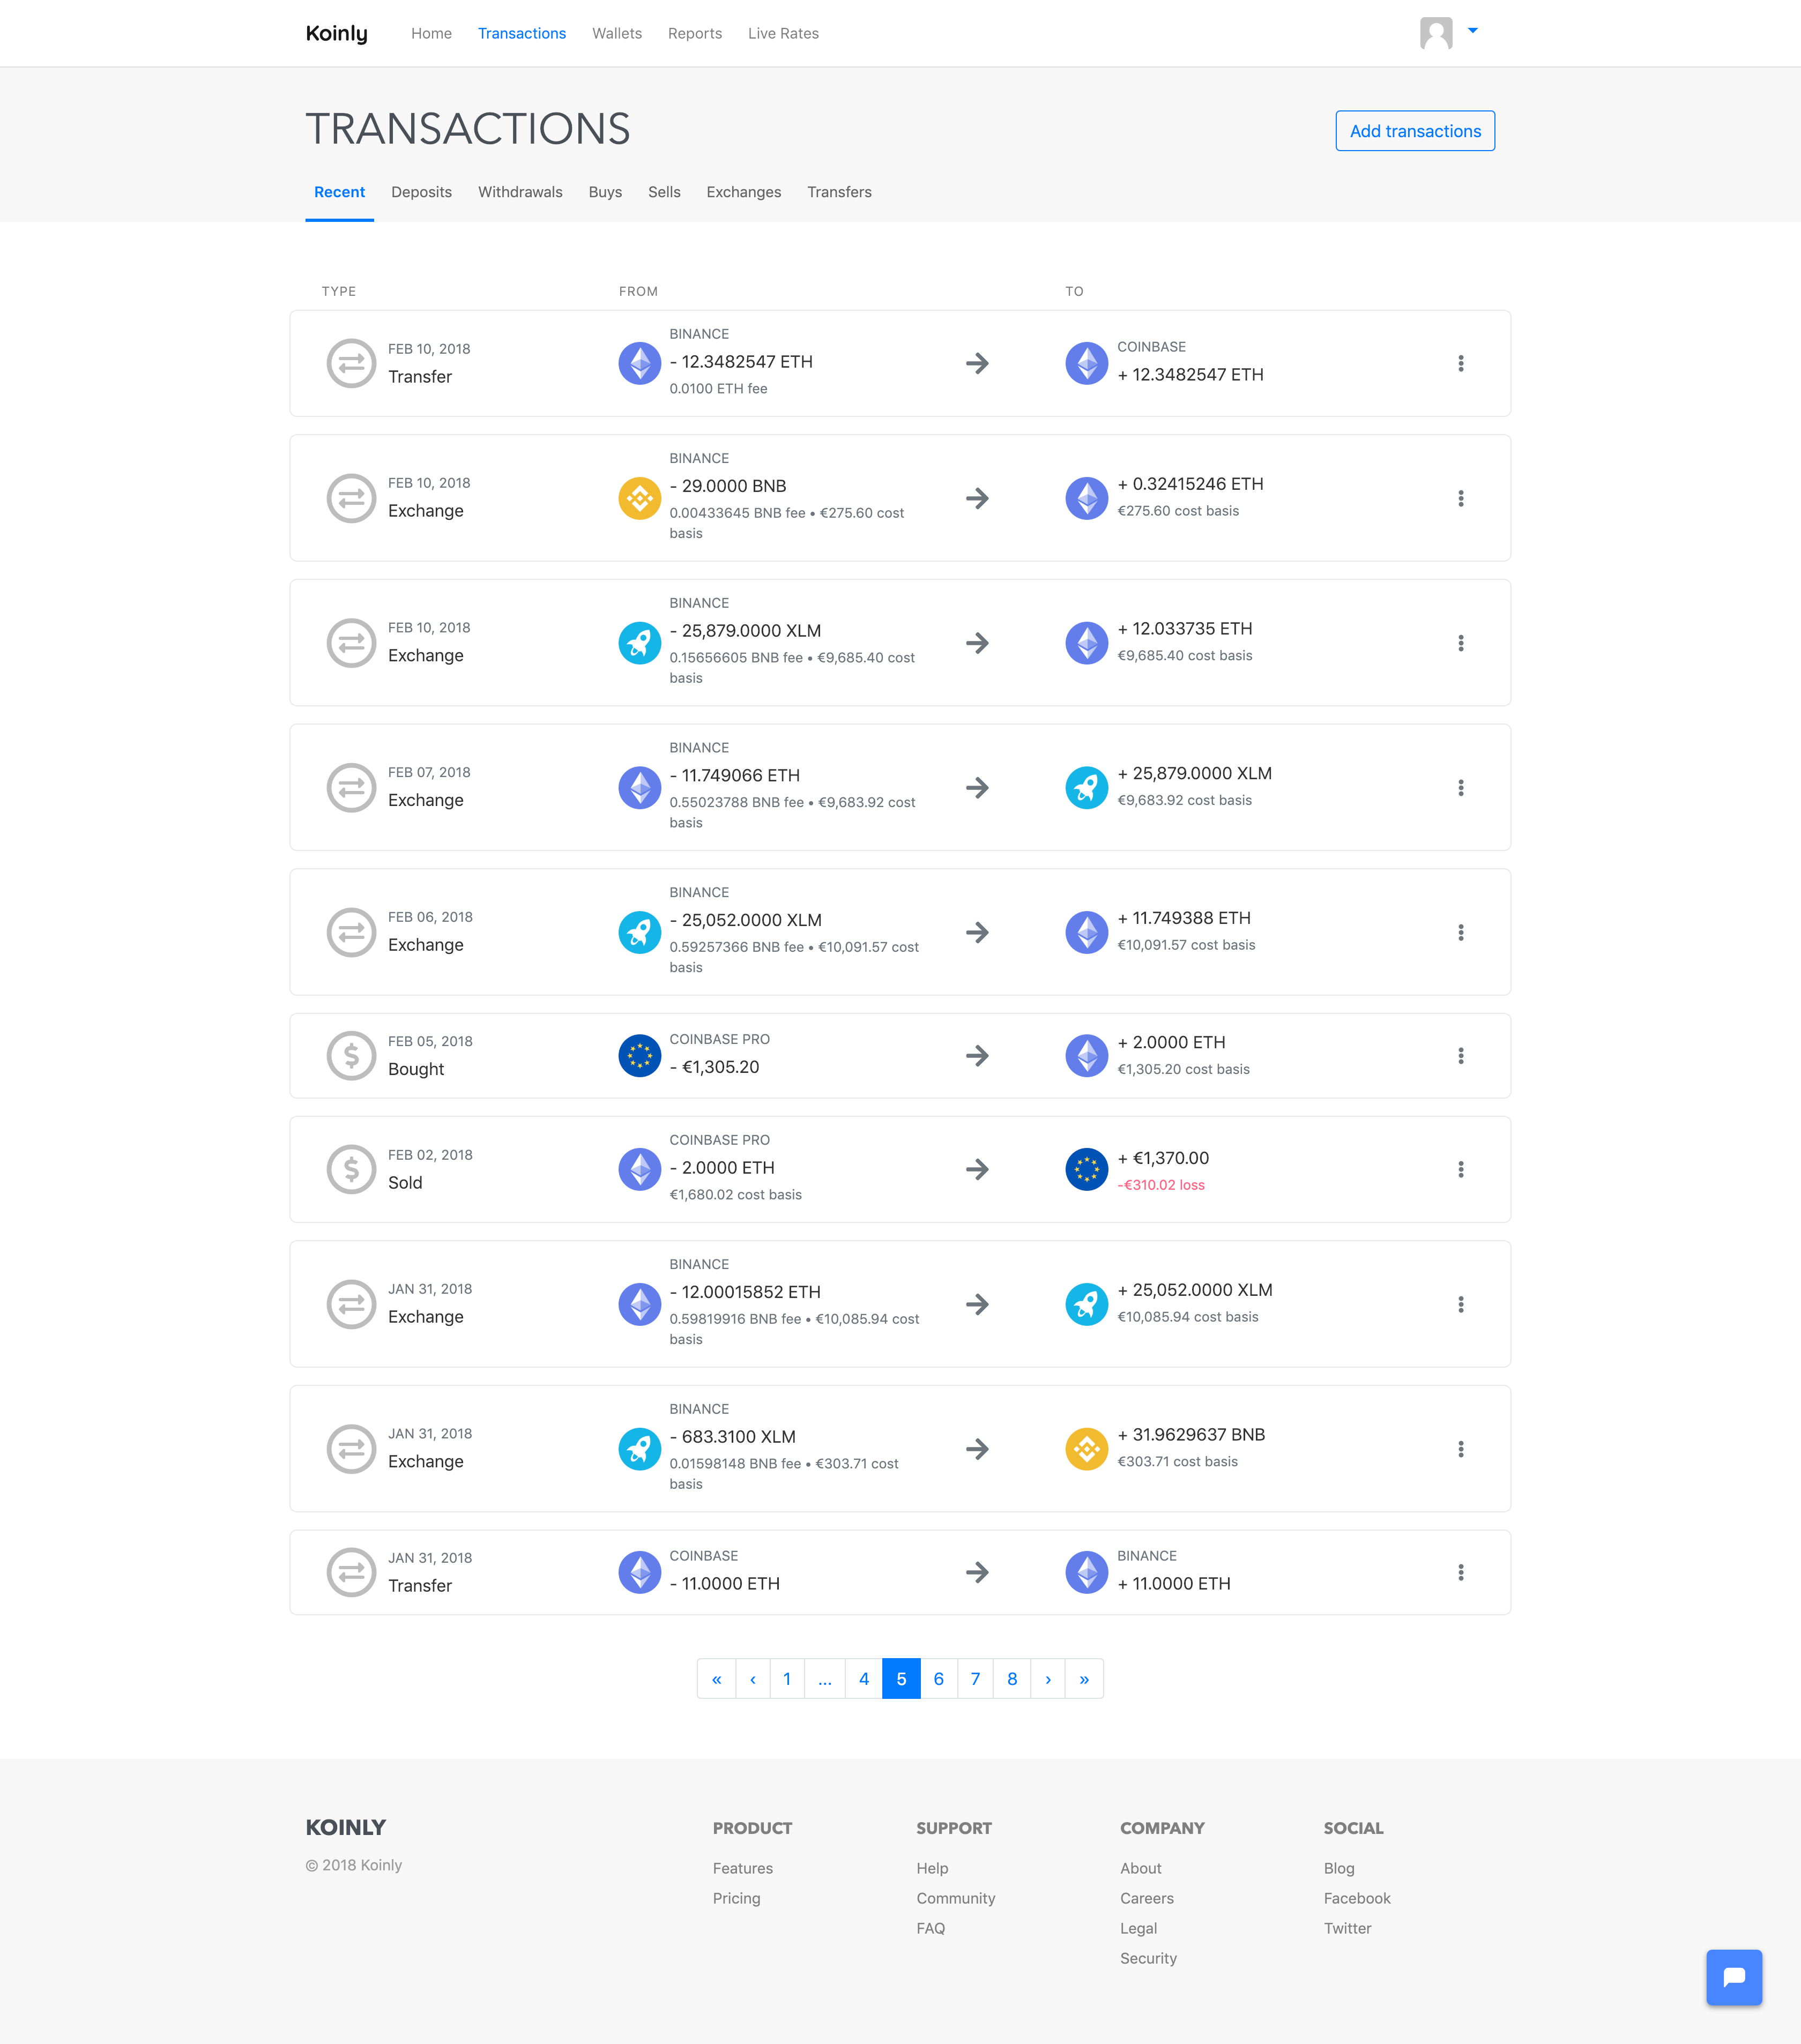Open options menu for Jan 31 Coinbase transfer
1801x2044 pixels.
1460,1572
